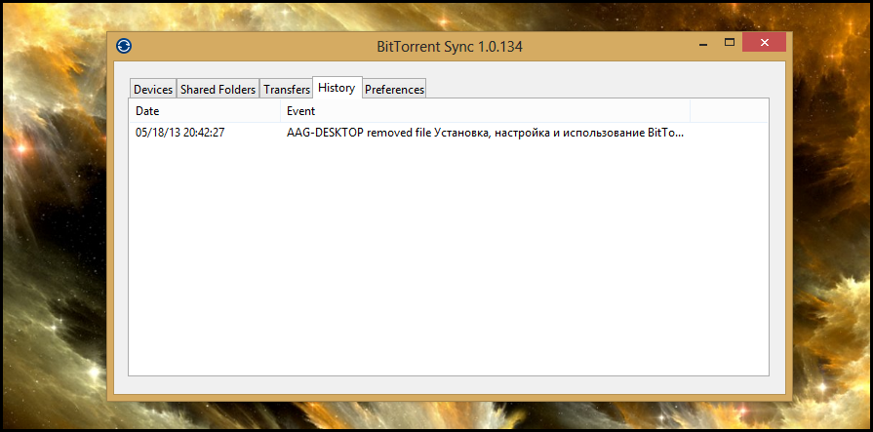This screenshot has width=873, height=432.
Task: Open the Shared Folders tab
Action: click(x=218, y=89)
